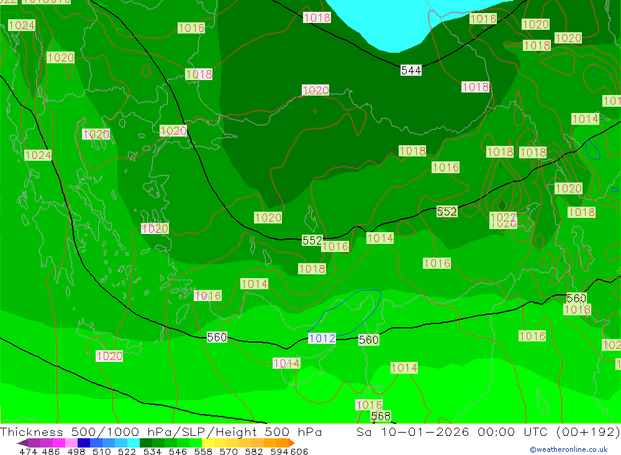Click the 1024 label in top-left corner
The image size is (621, 455).
(x=22, y=25)
